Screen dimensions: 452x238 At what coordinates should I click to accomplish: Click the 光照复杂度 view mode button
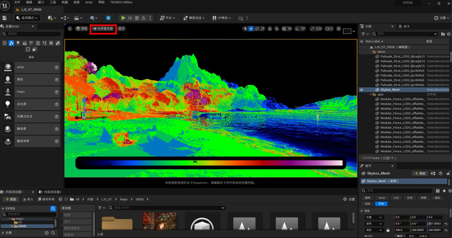(x=103, y=29)
